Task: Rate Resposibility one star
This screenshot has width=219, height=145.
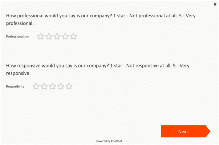Action: coord(36,86)
